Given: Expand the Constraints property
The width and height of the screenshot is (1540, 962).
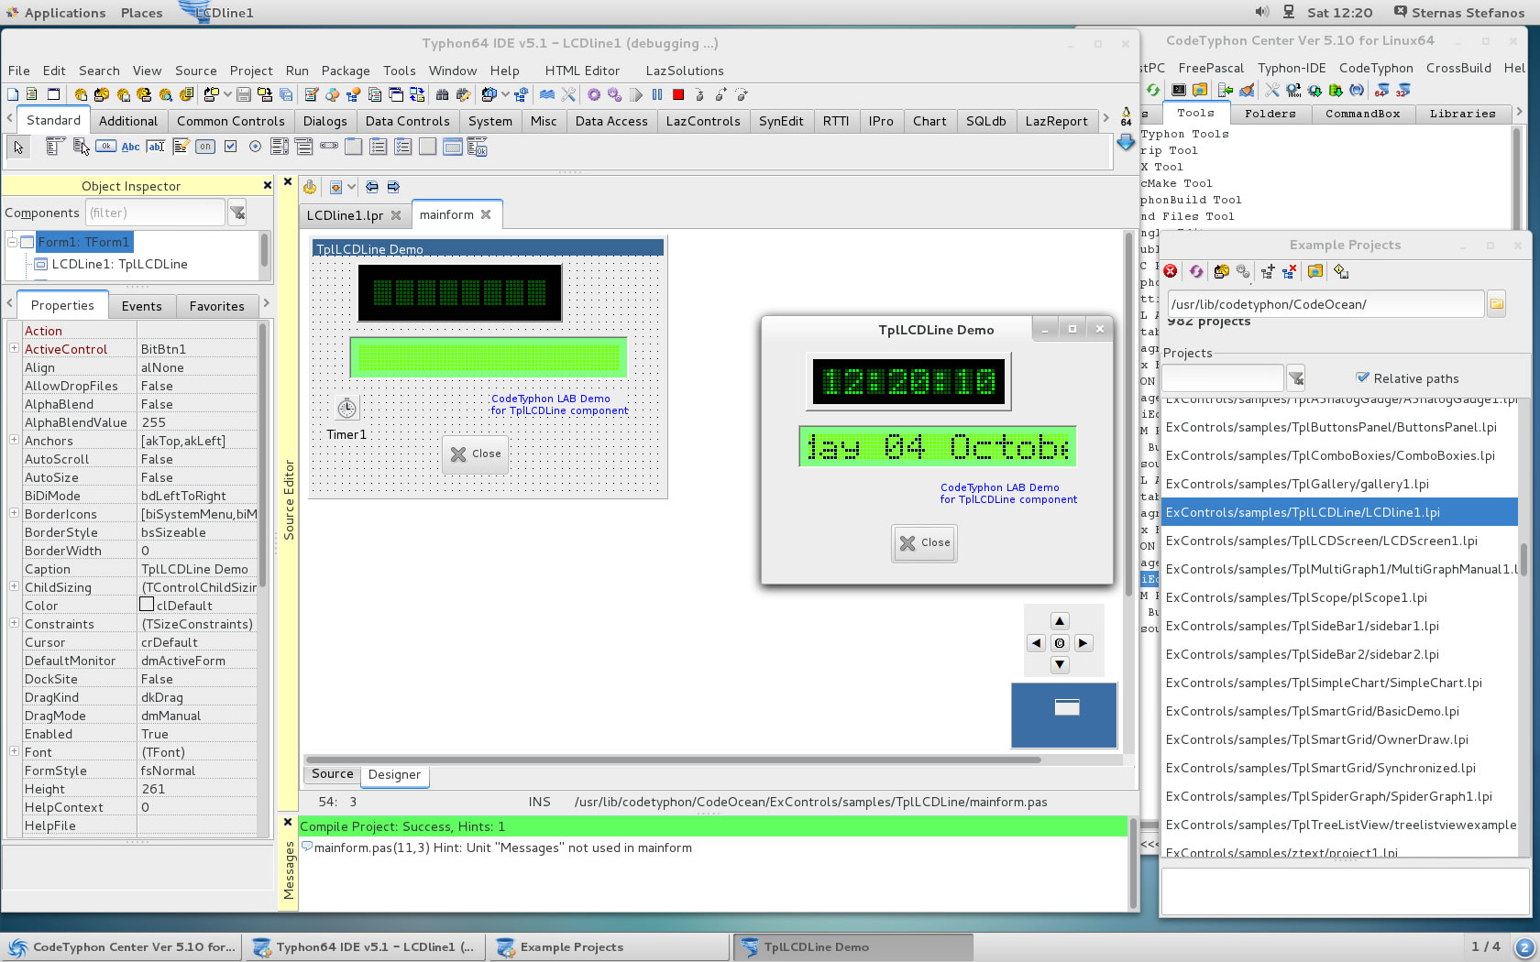Looking at the screenshot, I should tap(14, 623).
